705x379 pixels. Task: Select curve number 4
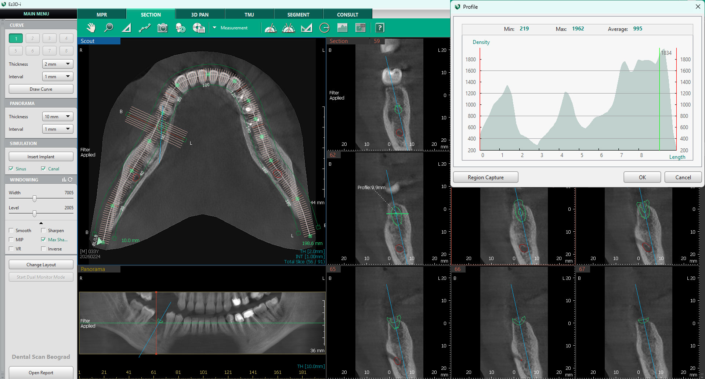pos(66,38)
